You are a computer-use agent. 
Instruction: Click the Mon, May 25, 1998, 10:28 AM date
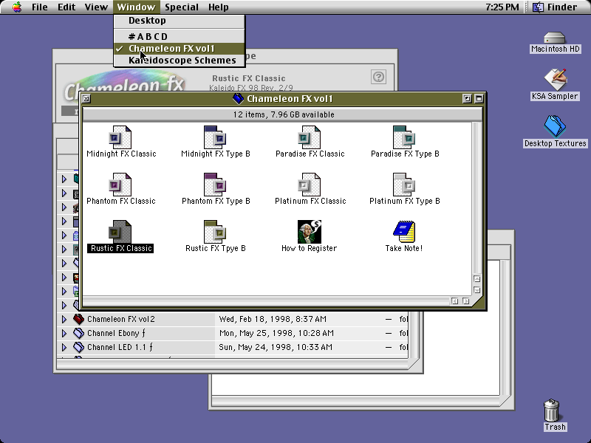(276, 333)
